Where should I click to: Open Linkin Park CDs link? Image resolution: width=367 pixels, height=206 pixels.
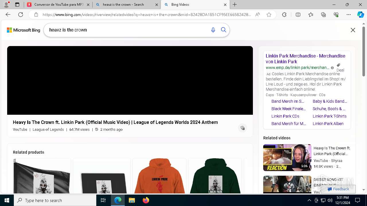285,116
